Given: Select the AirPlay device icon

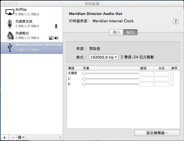Looking at the screenshot, I should tap(10, 12).
